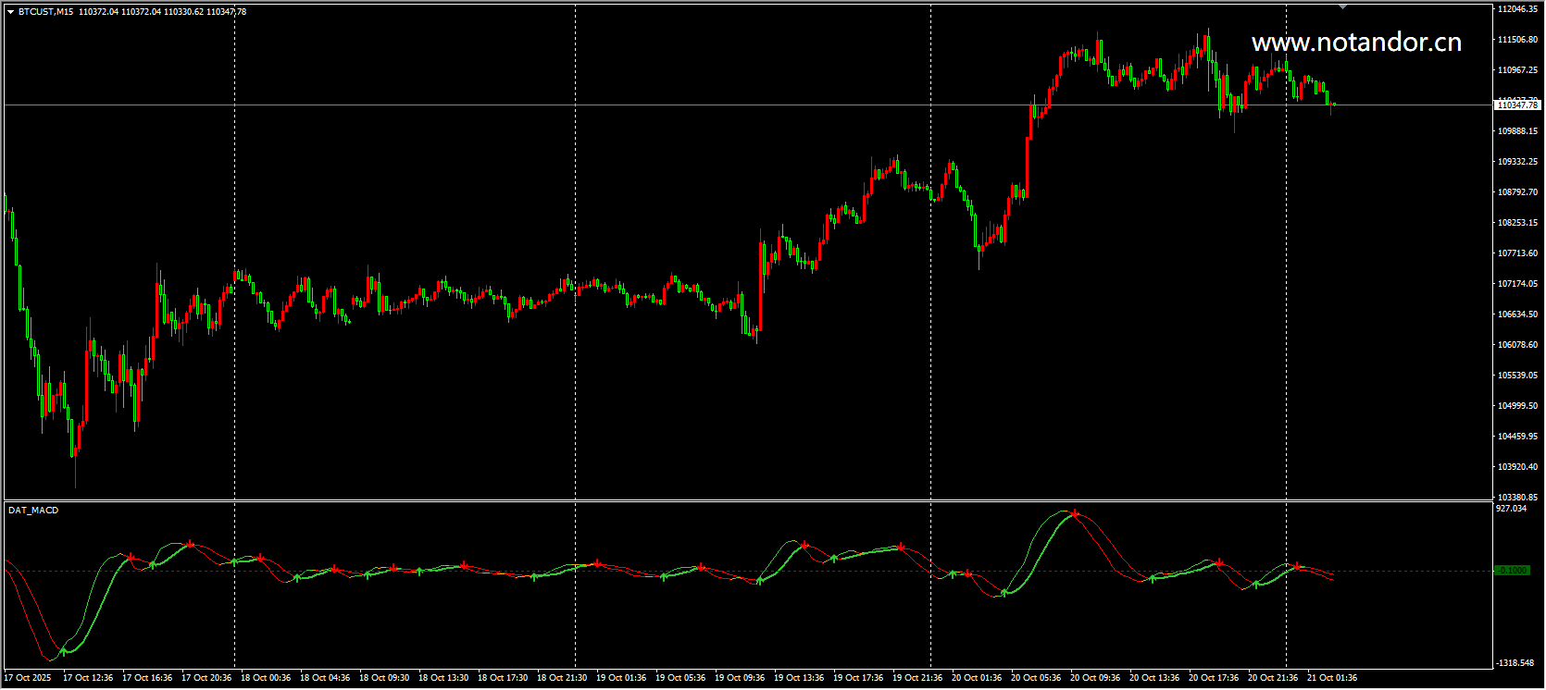The width and height of the screenshot is (1546, 690).
Task: Click price scale value 104459.95
Action: [1518, 437]
